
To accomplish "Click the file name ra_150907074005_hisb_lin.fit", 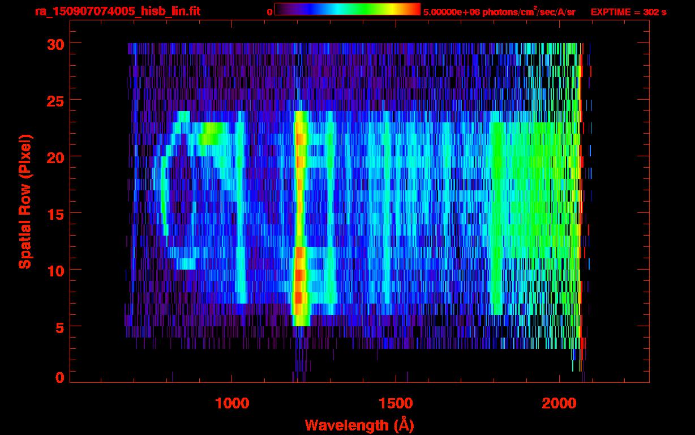I will (117, 11).
